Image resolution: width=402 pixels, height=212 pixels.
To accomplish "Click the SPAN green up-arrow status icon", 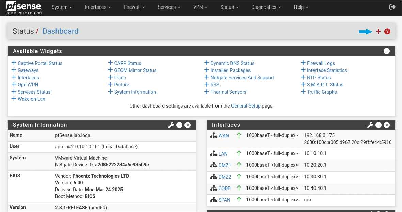I will [x=239, y=199].
